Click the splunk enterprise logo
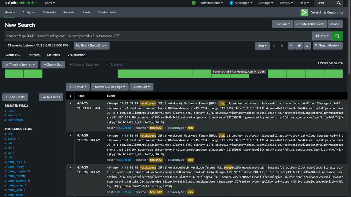This screenshot has height=197, width=351. point(21,3)
